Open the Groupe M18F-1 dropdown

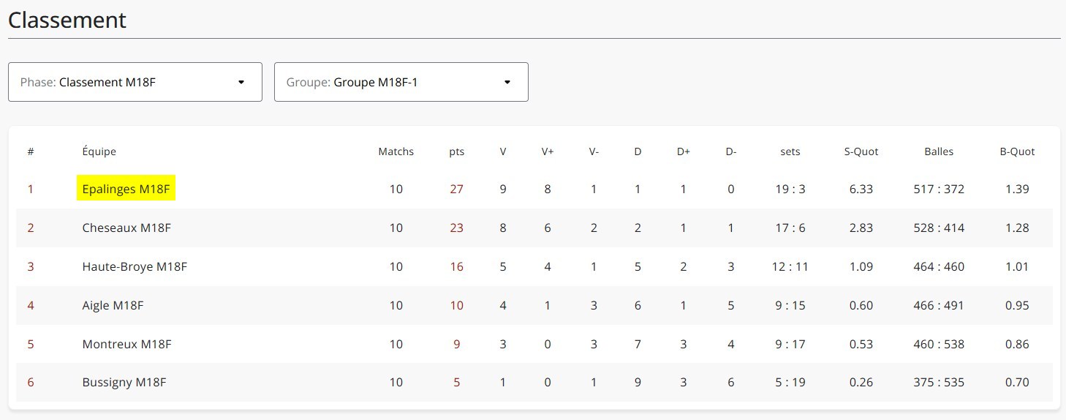[401, 82]
